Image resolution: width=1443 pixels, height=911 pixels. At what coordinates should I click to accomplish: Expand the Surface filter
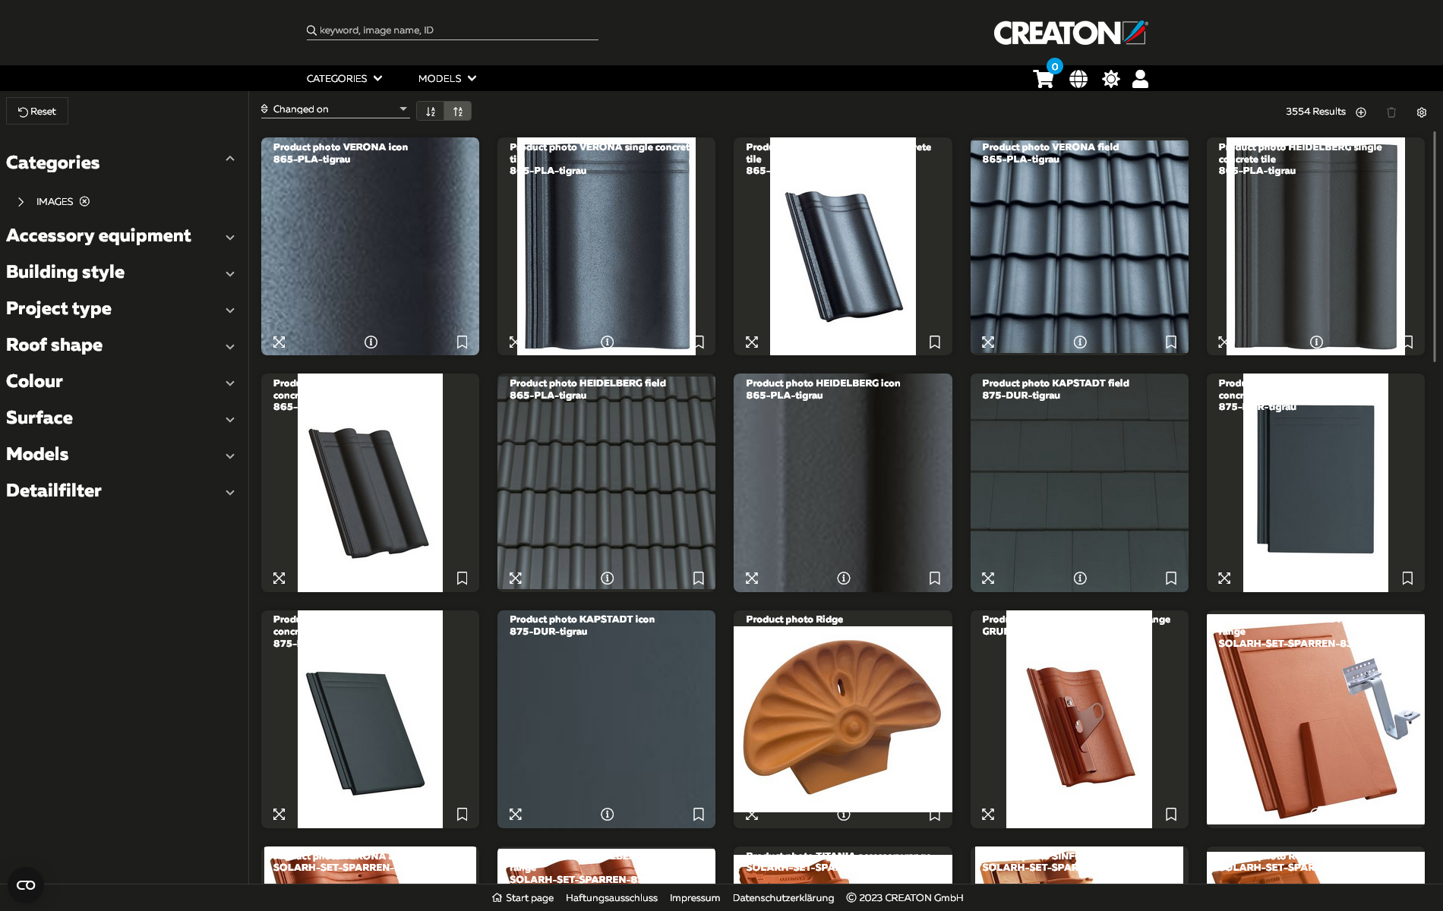point(229,420)
